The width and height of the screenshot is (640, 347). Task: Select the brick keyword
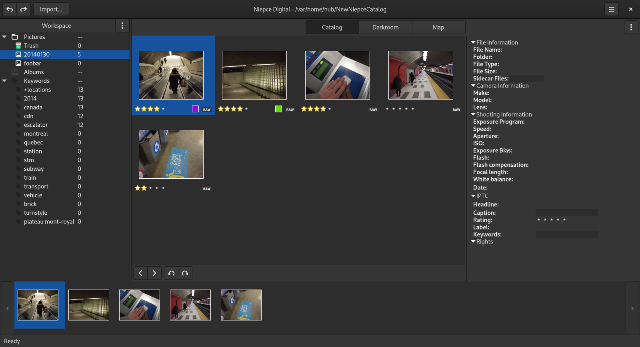point(30,204)
